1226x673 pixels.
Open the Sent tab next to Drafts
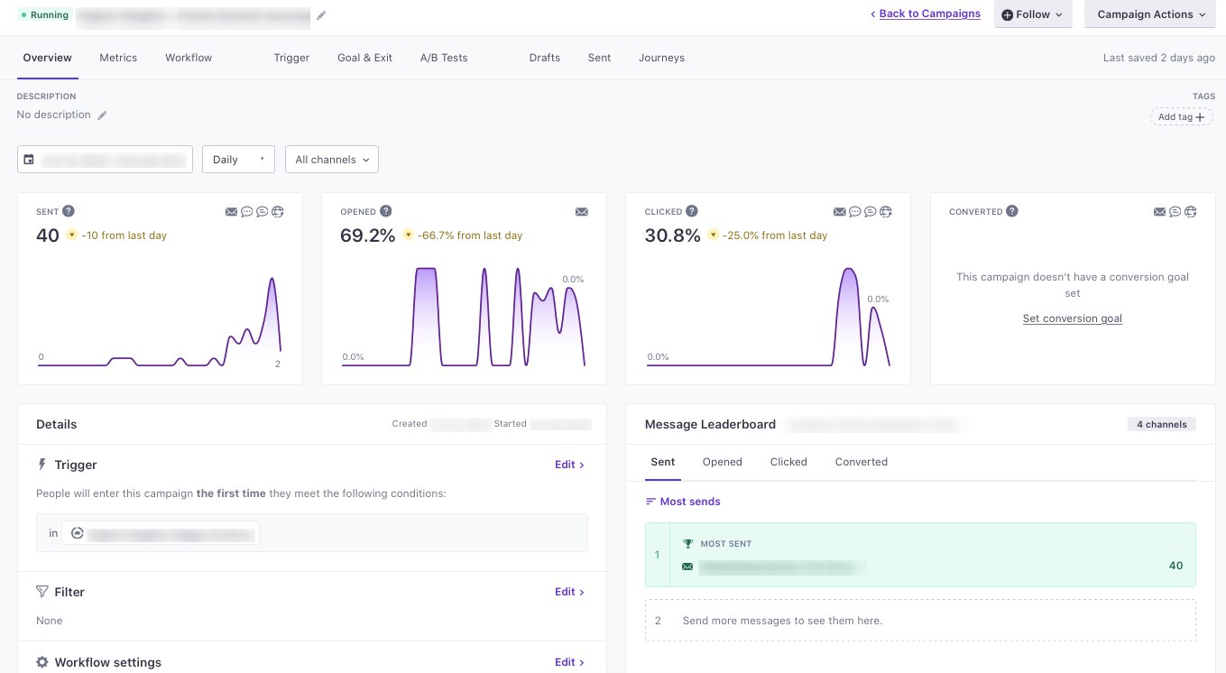tap(599, 58)
